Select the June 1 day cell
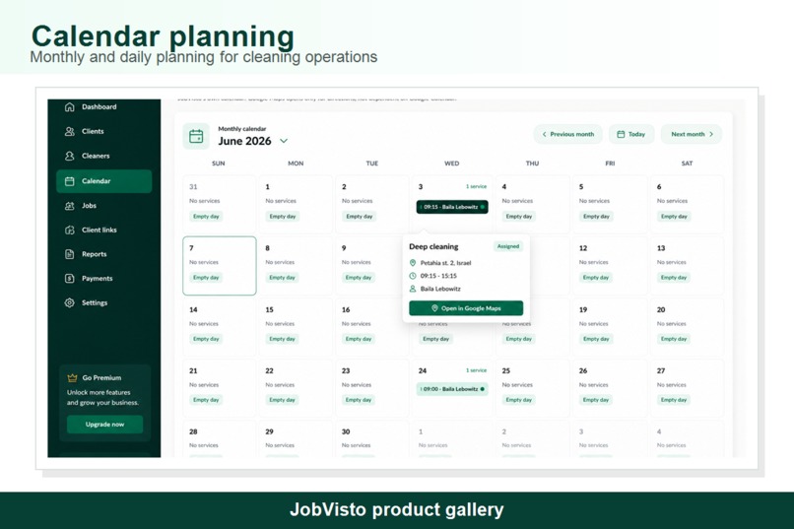794x529 pixels. coord(296,205)
